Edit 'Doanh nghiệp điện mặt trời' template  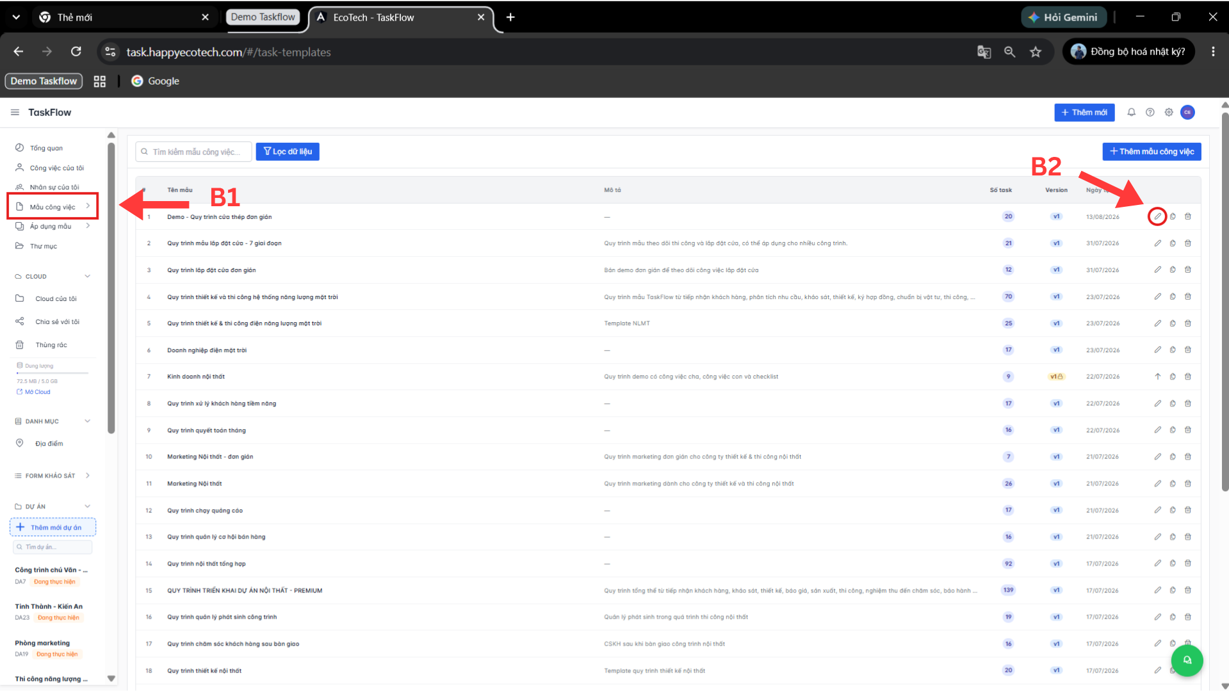point(1157,350)
